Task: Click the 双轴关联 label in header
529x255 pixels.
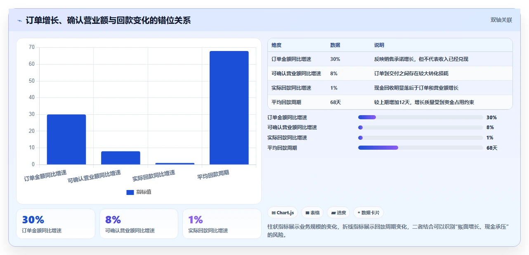Action: (501, 20)
